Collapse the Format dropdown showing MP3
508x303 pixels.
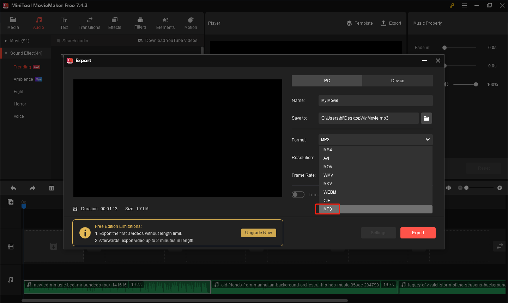pyautogui.click(x=375, y=140)
